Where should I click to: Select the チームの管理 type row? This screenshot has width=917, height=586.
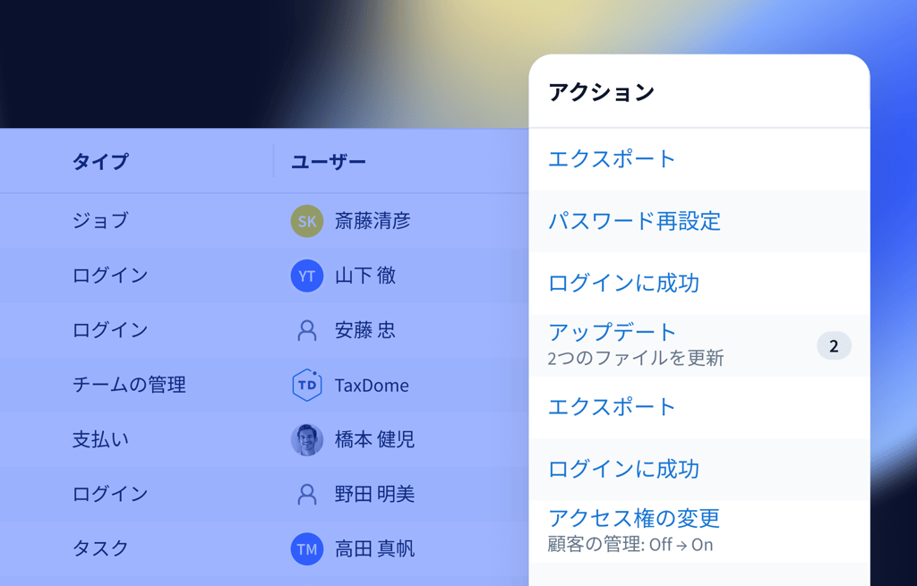tap(129, 386)
